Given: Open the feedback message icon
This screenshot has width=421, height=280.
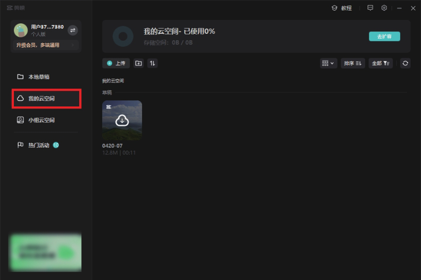Looking at the screenshot, I should (370, 8).
